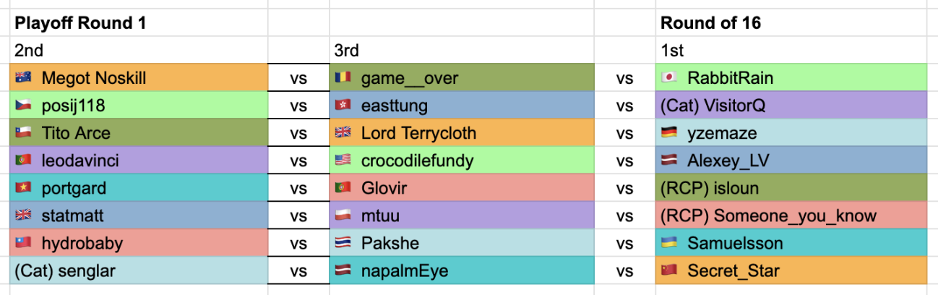Click the flag icon beside portgard
The height and width of the screenshot is (295, 938).
click(x=23, y=188)
